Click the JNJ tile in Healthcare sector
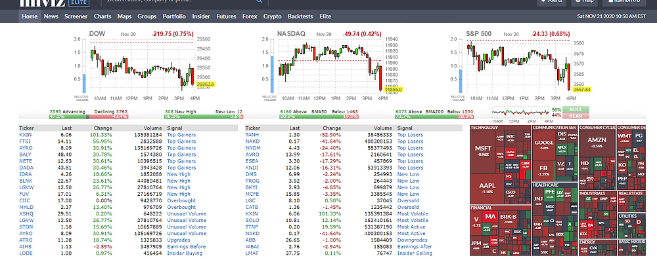This screenshot has width=657, height=258. coord(539,200)
